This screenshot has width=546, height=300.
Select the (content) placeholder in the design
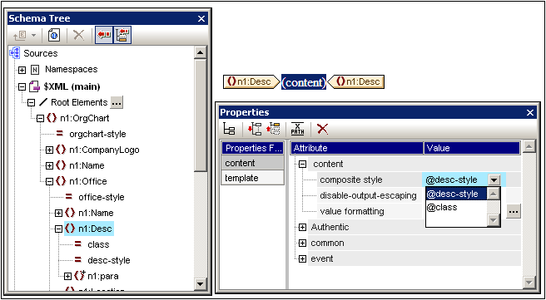(x=304, y=82)
